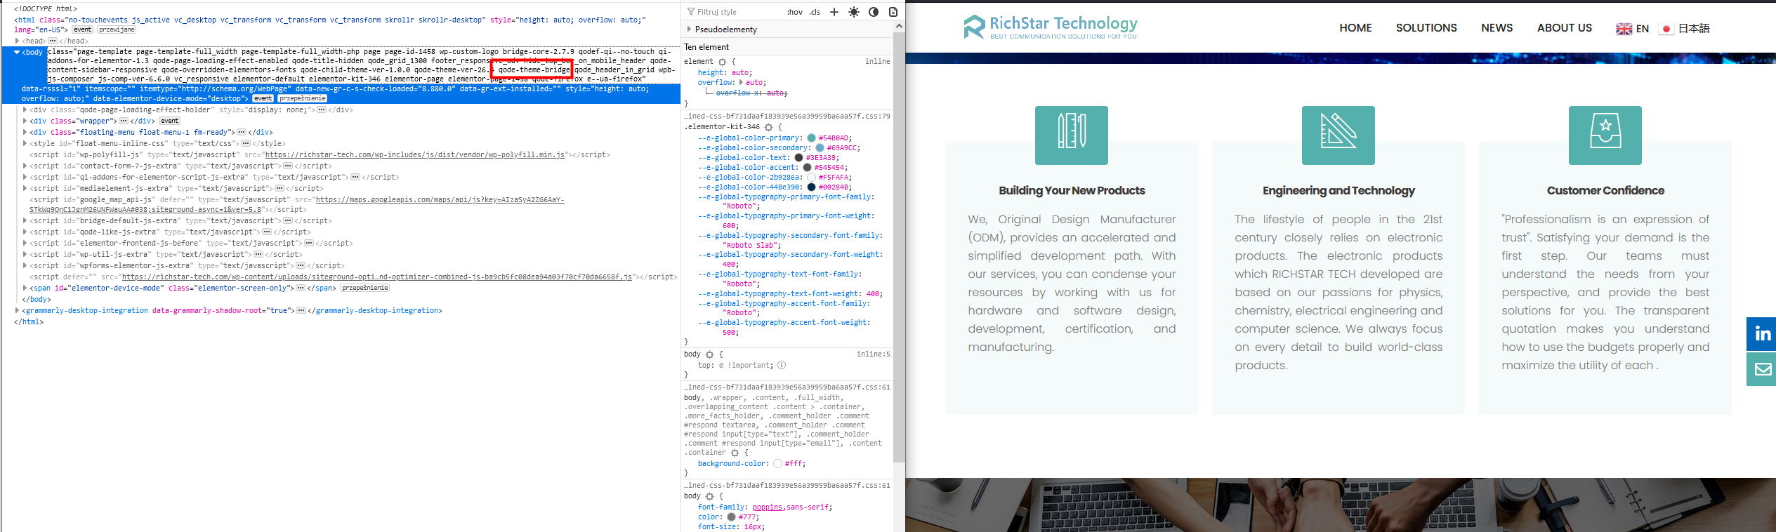
Task: Open the wp-polyfill.min.js source link
Action: 415,154
